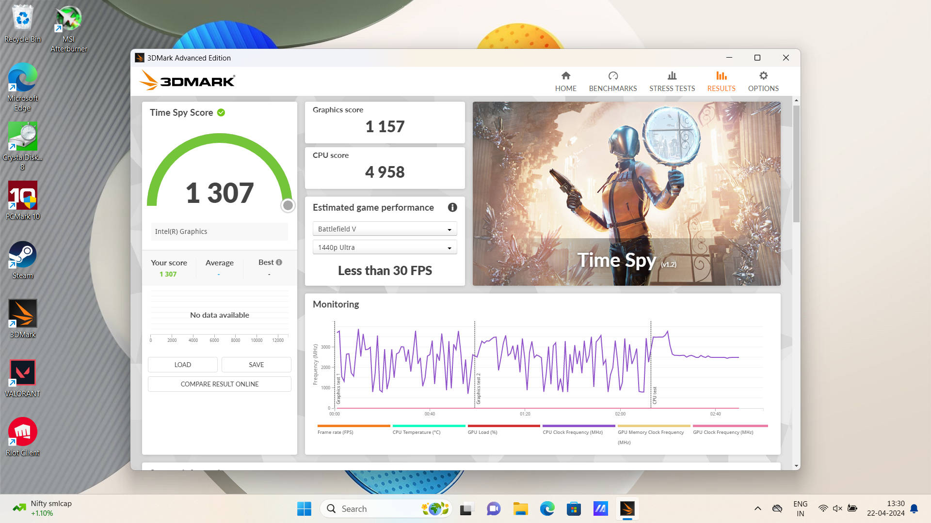931x523 pixels.
Task: Click the score gauge end knob
Action: [288, 205]
